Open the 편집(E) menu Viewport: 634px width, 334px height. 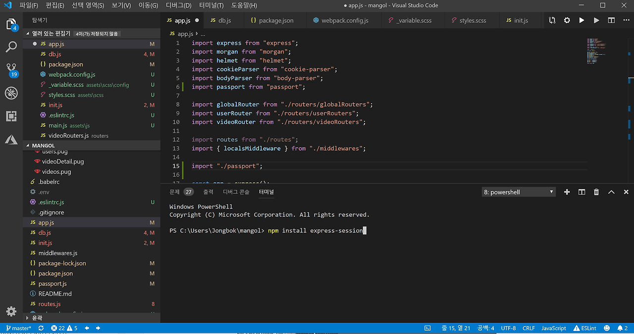tap(54, 5)
